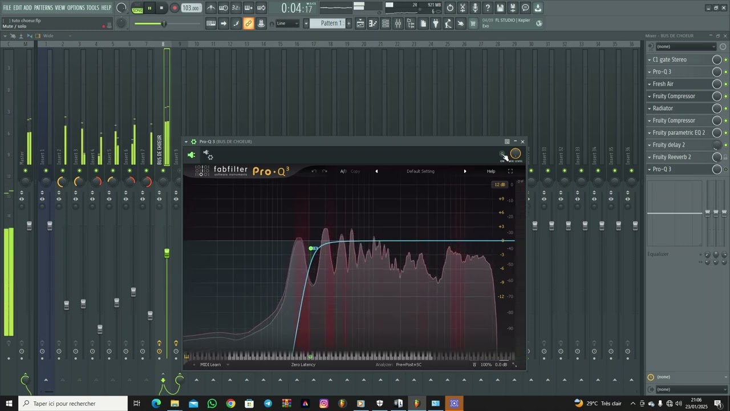Click the Copy button in Pro-Q 3
The width and height of the screenshot is (730, 411).
[x=355, y=171]
